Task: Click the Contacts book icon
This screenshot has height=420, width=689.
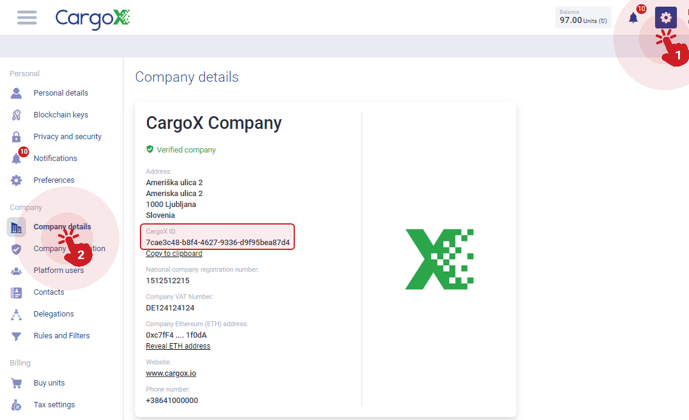Action: (16, 292)
